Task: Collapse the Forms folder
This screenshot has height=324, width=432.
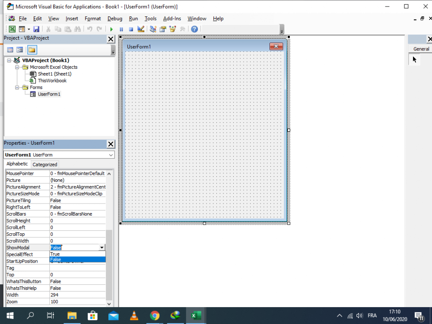Action: (17, 87)
